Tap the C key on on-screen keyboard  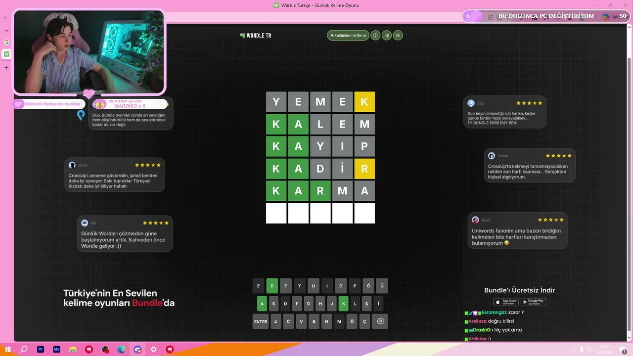(289, 321)
